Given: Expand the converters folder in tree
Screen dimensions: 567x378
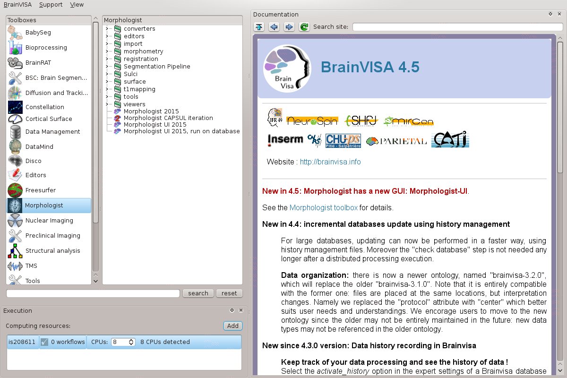Looking at the screenshot, I should point(107,29).
